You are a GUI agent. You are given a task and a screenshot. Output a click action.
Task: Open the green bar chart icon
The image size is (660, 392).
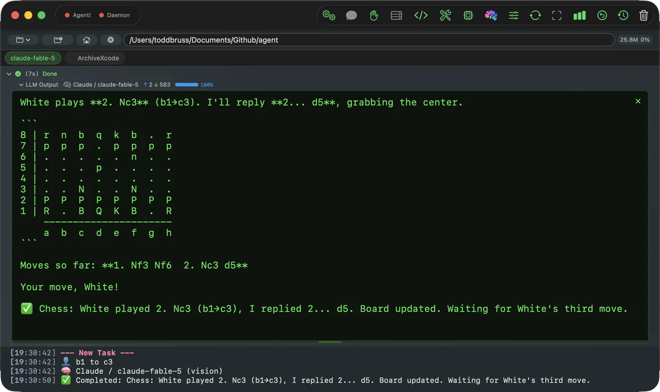[579, 16]
